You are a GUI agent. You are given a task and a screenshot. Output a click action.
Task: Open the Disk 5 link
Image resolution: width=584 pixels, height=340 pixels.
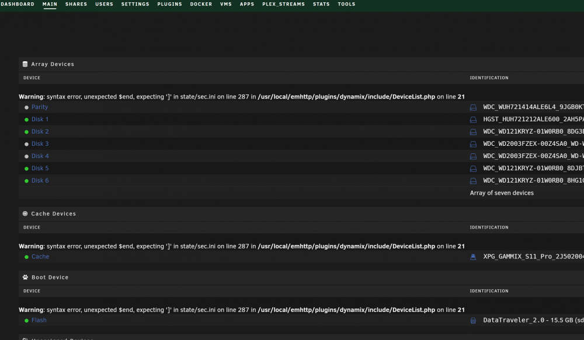pyautogui.click(x=40, y=168)
